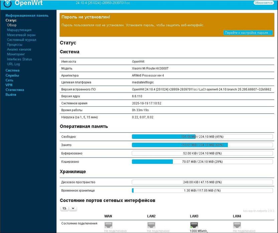
Task: Select the architecture value ARMv8 Processor rev 4
Action: tap(148, 76)
